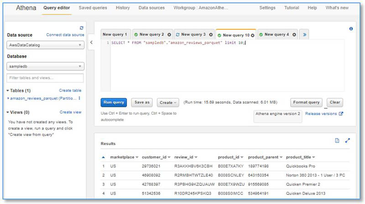The image size is (365, 204).
Task: Close the New query 4 tab
Action: (x=294, y=35)
